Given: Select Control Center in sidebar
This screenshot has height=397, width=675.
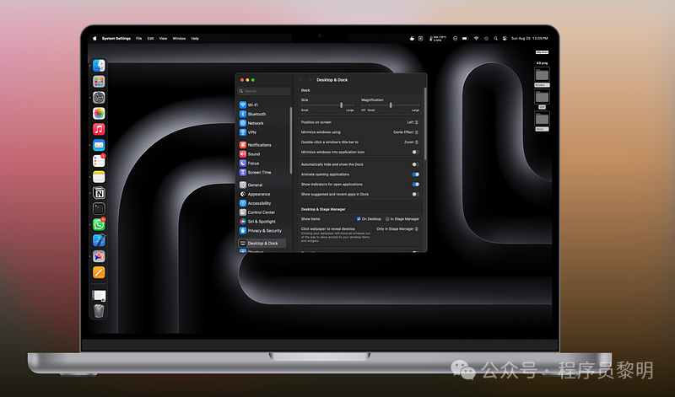Looking at the screenshot, I should (262, 212).
